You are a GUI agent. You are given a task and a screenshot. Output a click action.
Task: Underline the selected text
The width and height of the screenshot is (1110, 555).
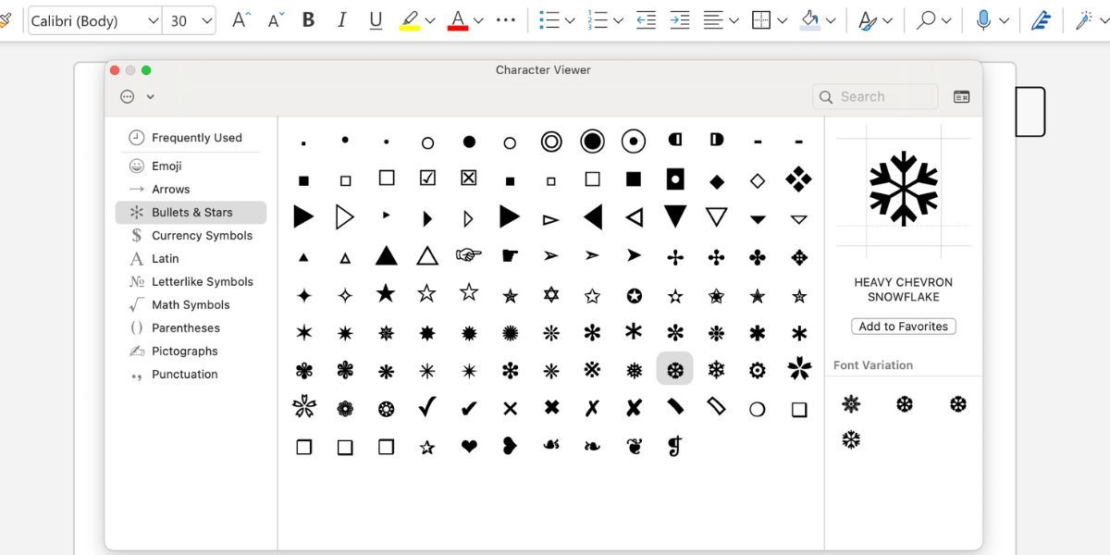tap(376, 20)
